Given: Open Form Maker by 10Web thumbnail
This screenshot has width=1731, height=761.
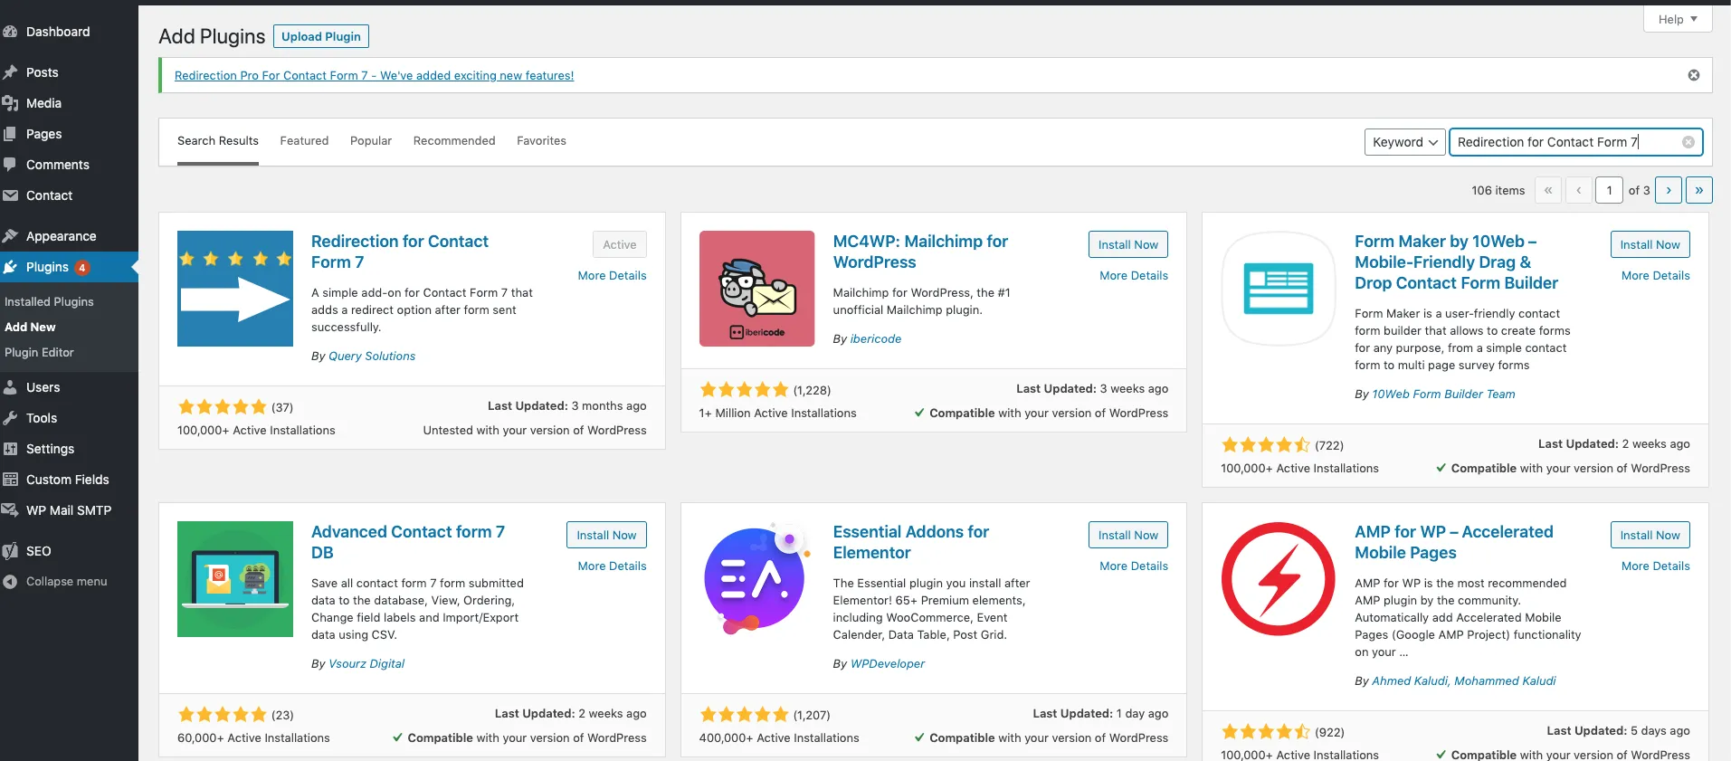Looking at the screenshot, I should click(x=1279, y=289).
